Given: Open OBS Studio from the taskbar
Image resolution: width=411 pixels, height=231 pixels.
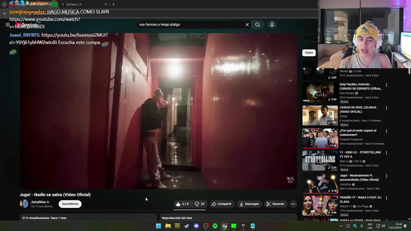Looking at the screenshot, I should [x=206, y=226].
